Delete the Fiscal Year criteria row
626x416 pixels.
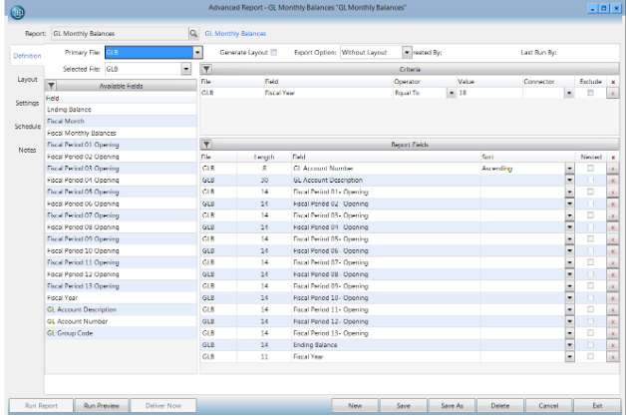click(x=612, y=92)
